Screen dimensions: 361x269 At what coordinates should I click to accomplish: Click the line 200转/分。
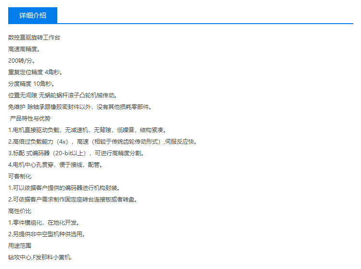pyautogui.click(x=22, y=61)
